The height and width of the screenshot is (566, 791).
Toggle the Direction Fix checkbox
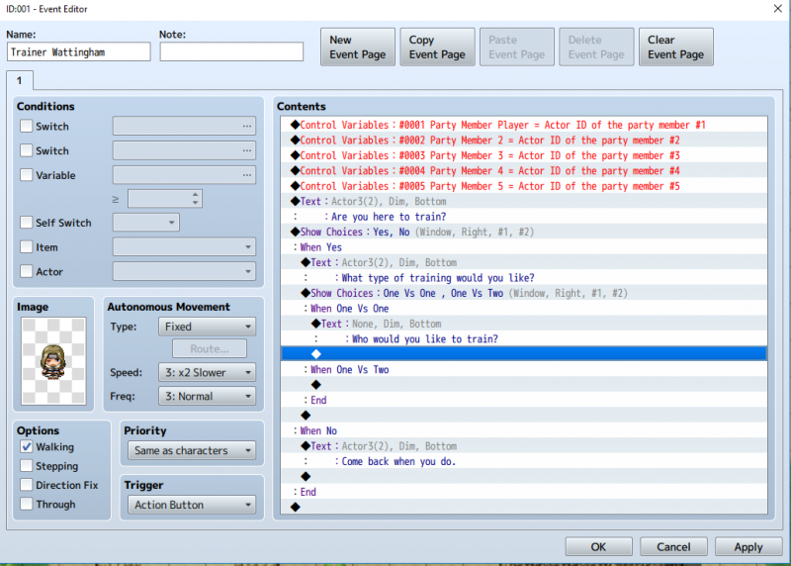pos(27,485)
